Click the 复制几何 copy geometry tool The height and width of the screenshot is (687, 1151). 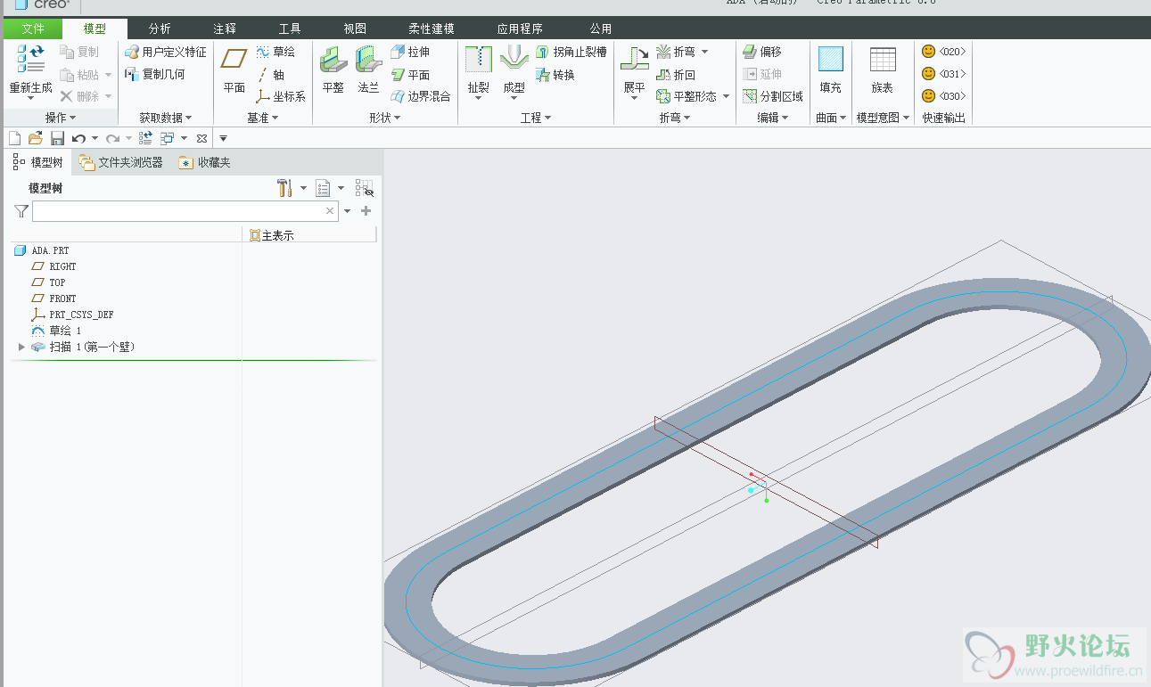point(155,74)
